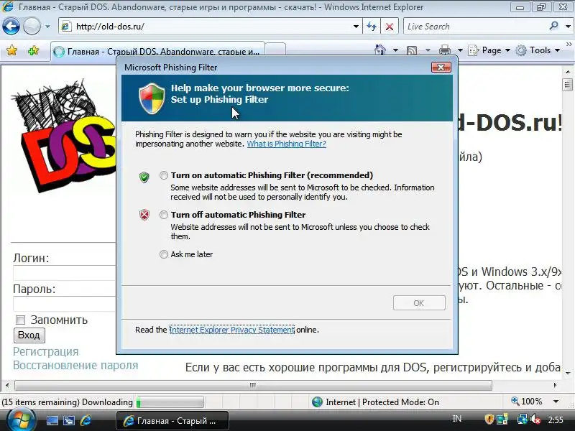
Task: Click the MS-DOS logo image
Action: pyautogui.click(x=63, y=135)
